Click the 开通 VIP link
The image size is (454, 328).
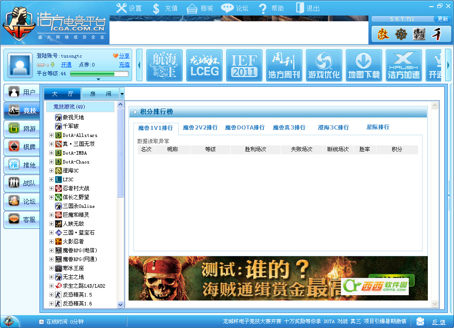click(67, 65)
